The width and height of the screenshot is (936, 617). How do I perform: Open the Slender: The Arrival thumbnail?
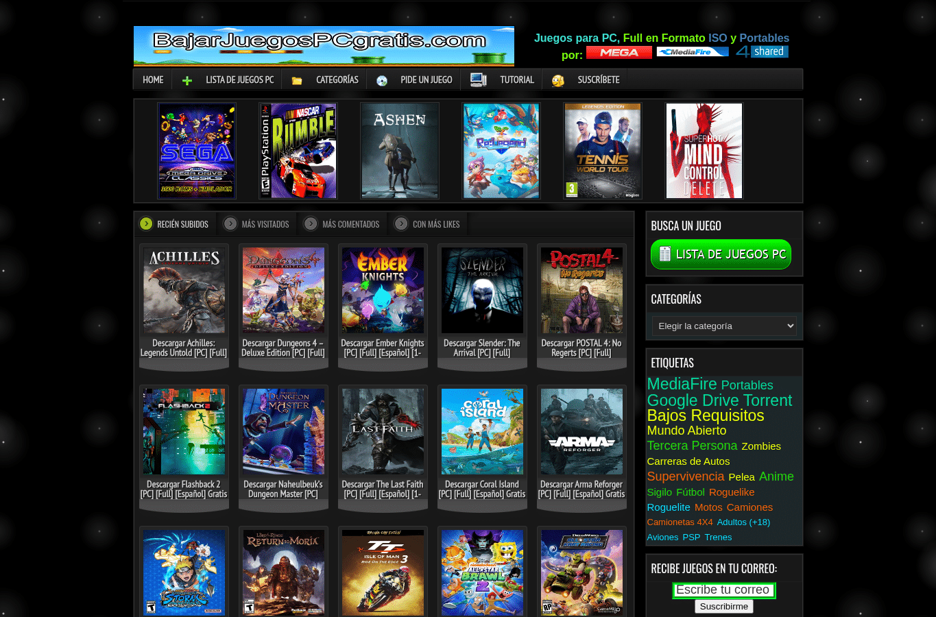482,291
